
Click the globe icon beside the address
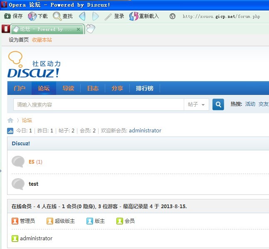pos(173,16)
